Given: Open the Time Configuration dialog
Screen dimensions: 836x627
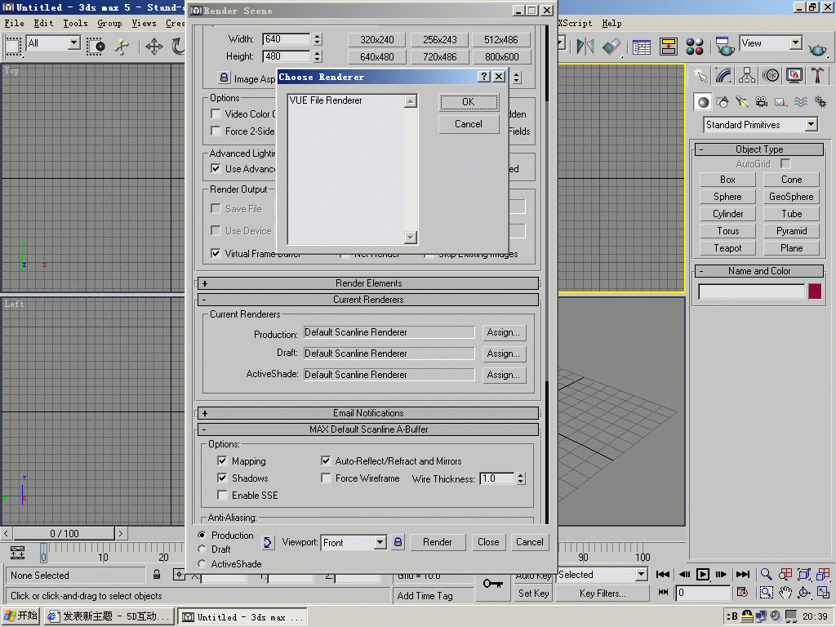Looking at the screenshot, I should point(742,593).
